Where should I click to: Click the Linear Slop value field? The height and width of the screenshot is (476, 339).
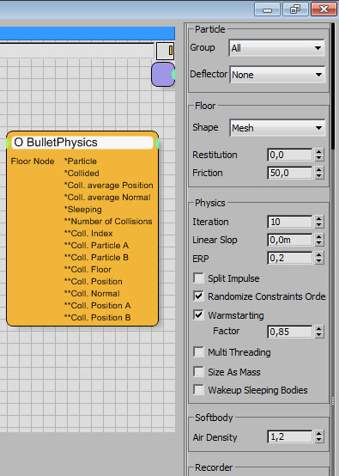(289, 240)
